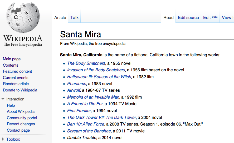Open the Edit source tab
234x143 pixels.
click(x=188, y=18)
